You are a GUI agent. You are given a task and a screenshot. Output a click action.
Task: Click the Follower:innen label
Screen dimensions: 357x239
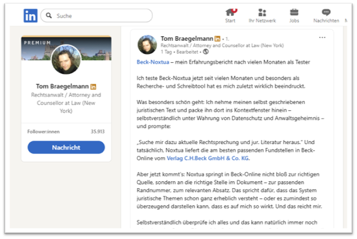43,132
